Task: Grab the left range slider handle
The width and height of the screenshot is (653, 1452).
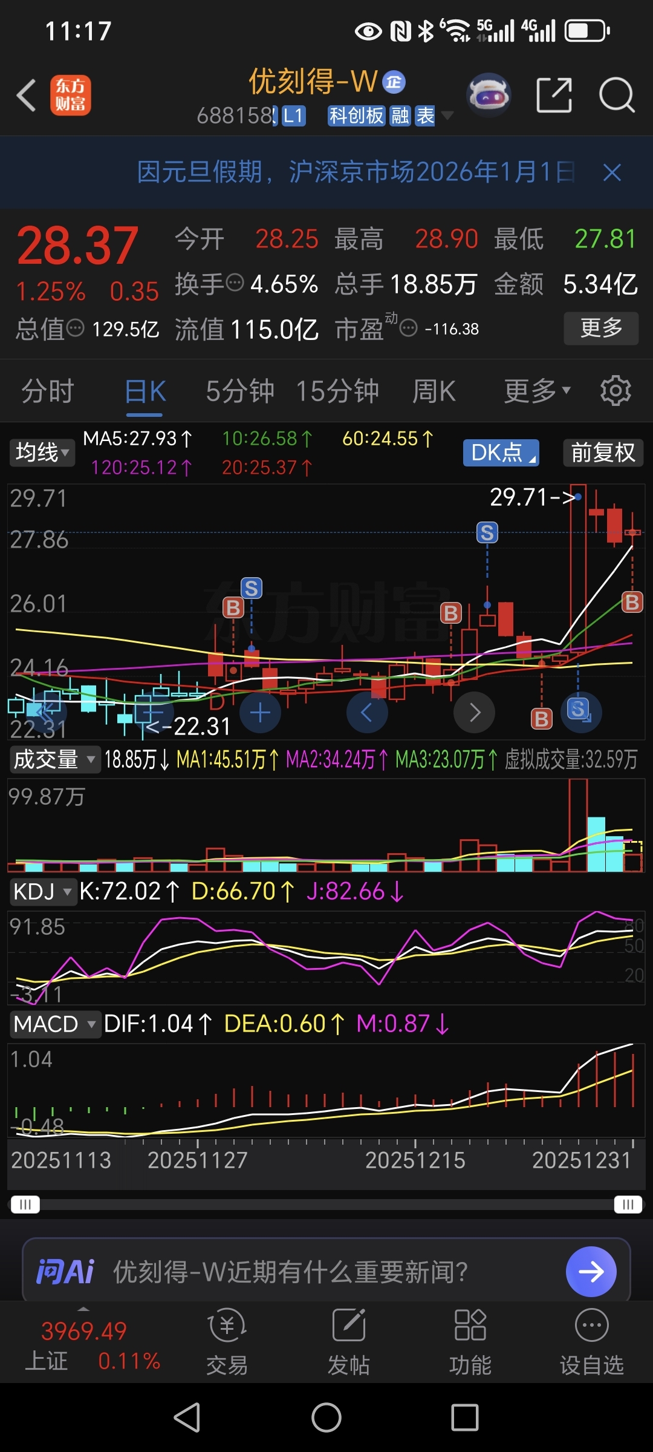Action: (x=25, y=1205)
